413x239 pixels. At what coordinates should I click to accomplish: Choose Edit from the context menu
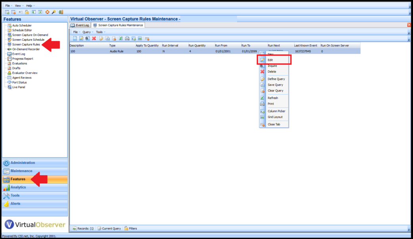pos(274,60)
